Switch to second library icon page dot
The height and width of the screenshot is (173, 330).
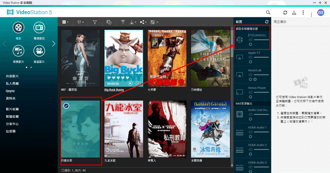(31, 67)
